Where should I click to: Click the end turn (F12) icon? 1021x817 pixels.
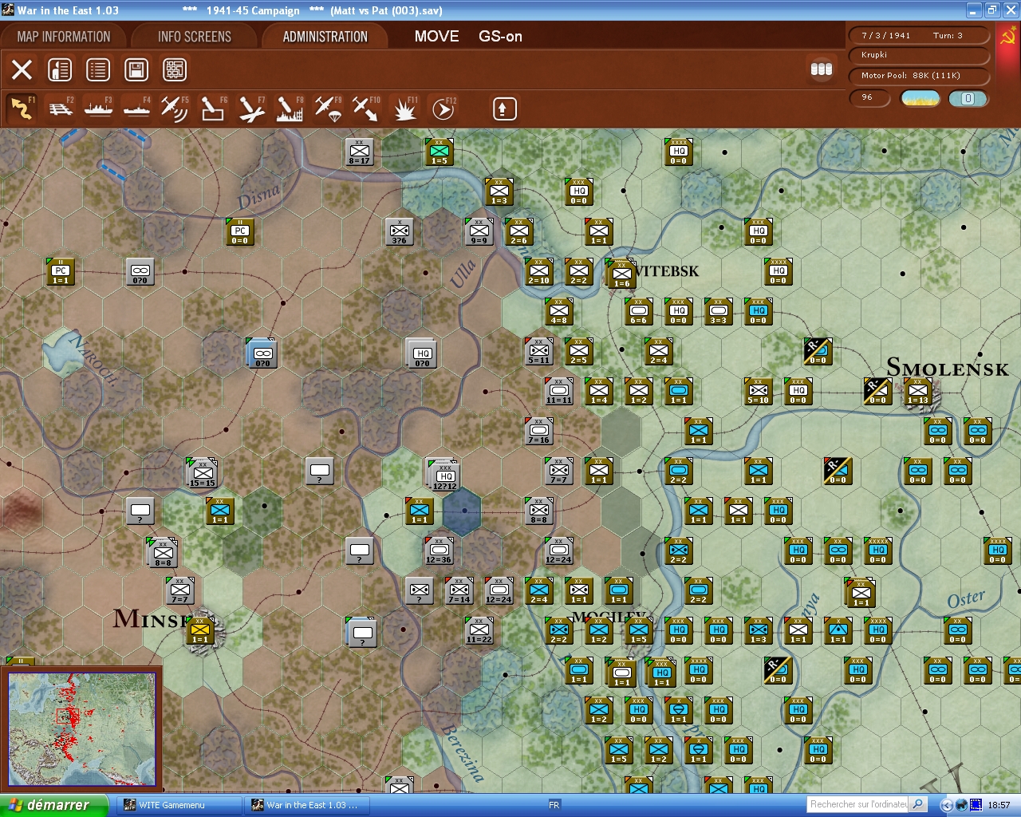click(x=443, y=109)
